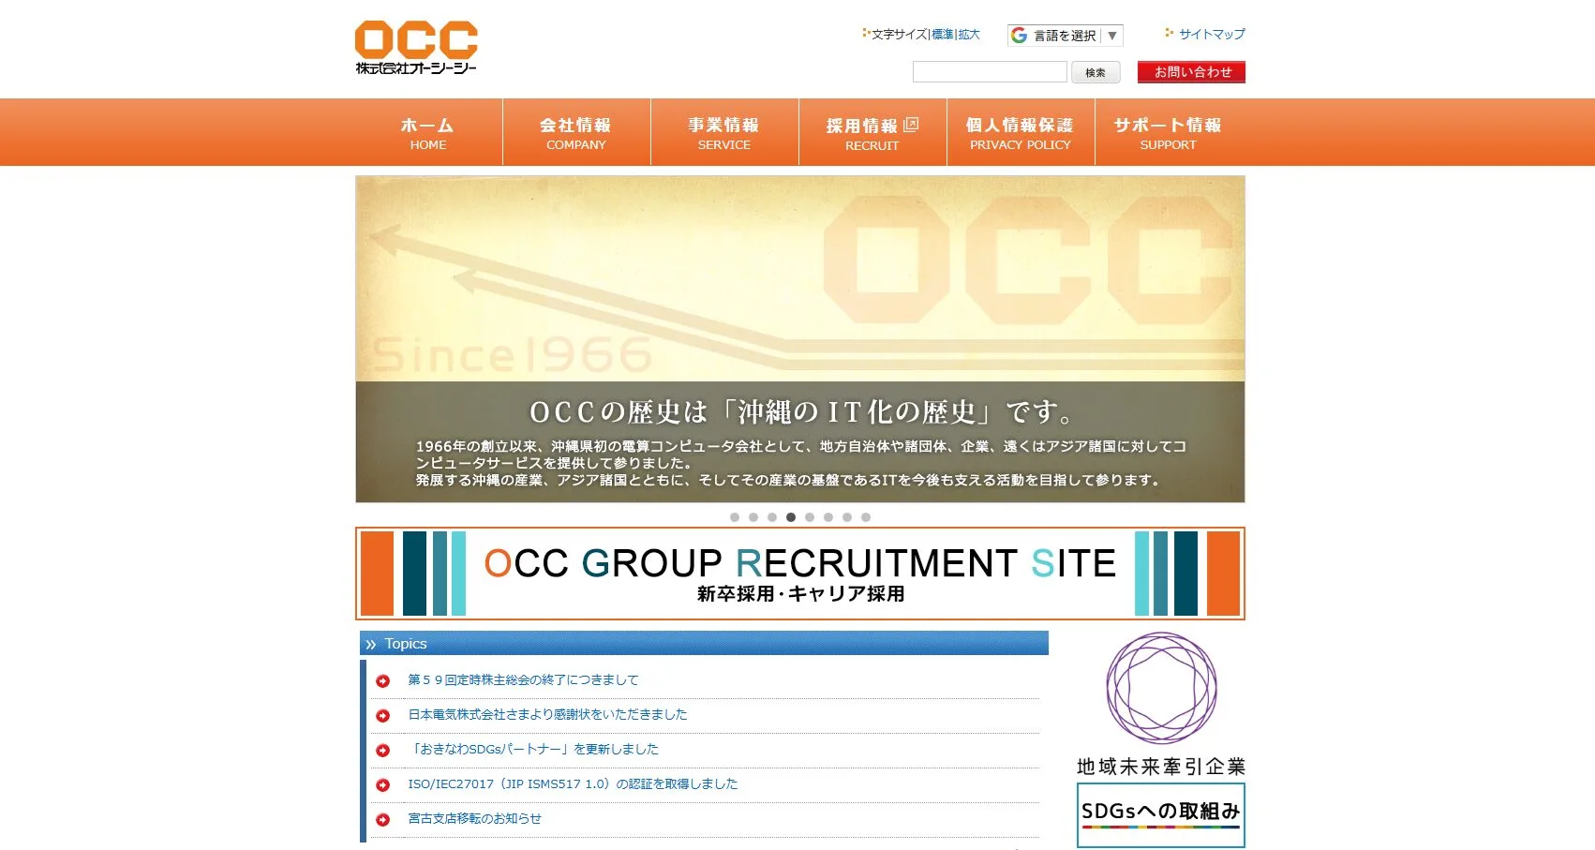Click the 検索 search button
The width and height of the screenshot is (1595, 850).
(1095, 72)
